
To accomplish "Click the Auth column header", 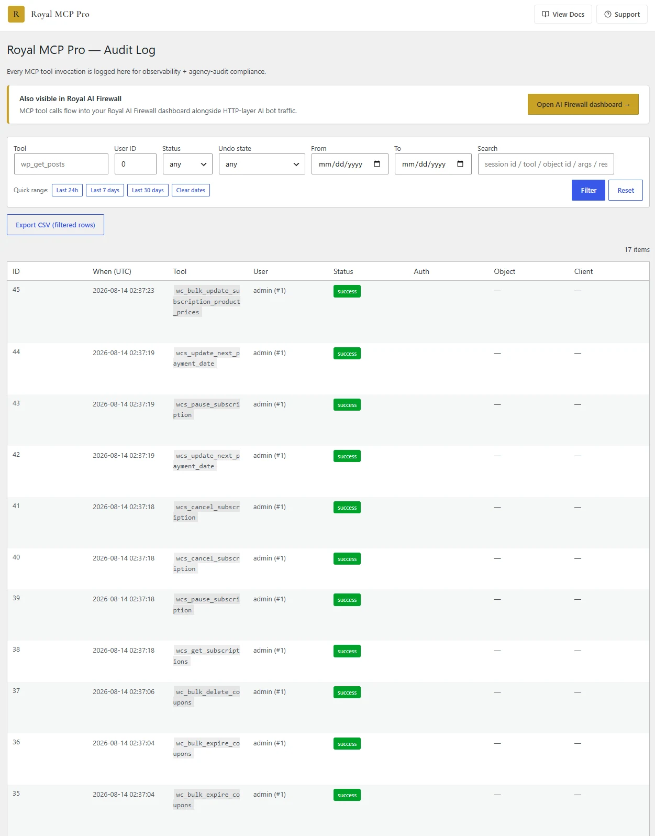I will pos(421,271).
